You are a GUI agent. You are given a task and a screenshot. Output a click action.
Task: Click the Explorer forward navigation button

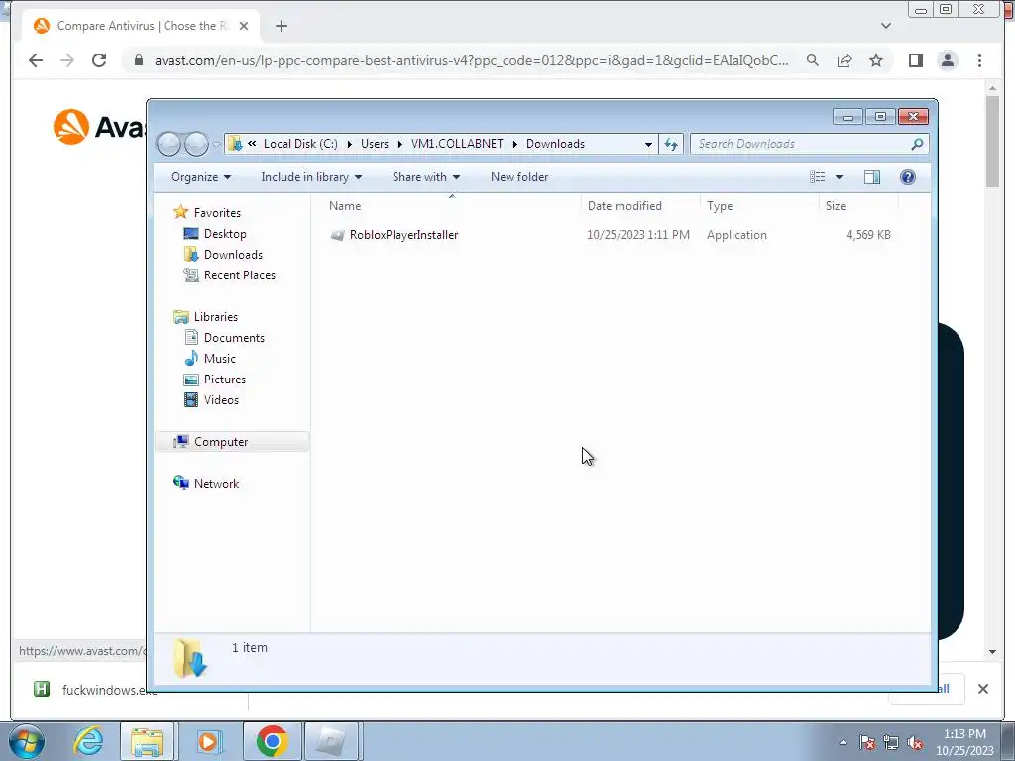coord(196,144)
